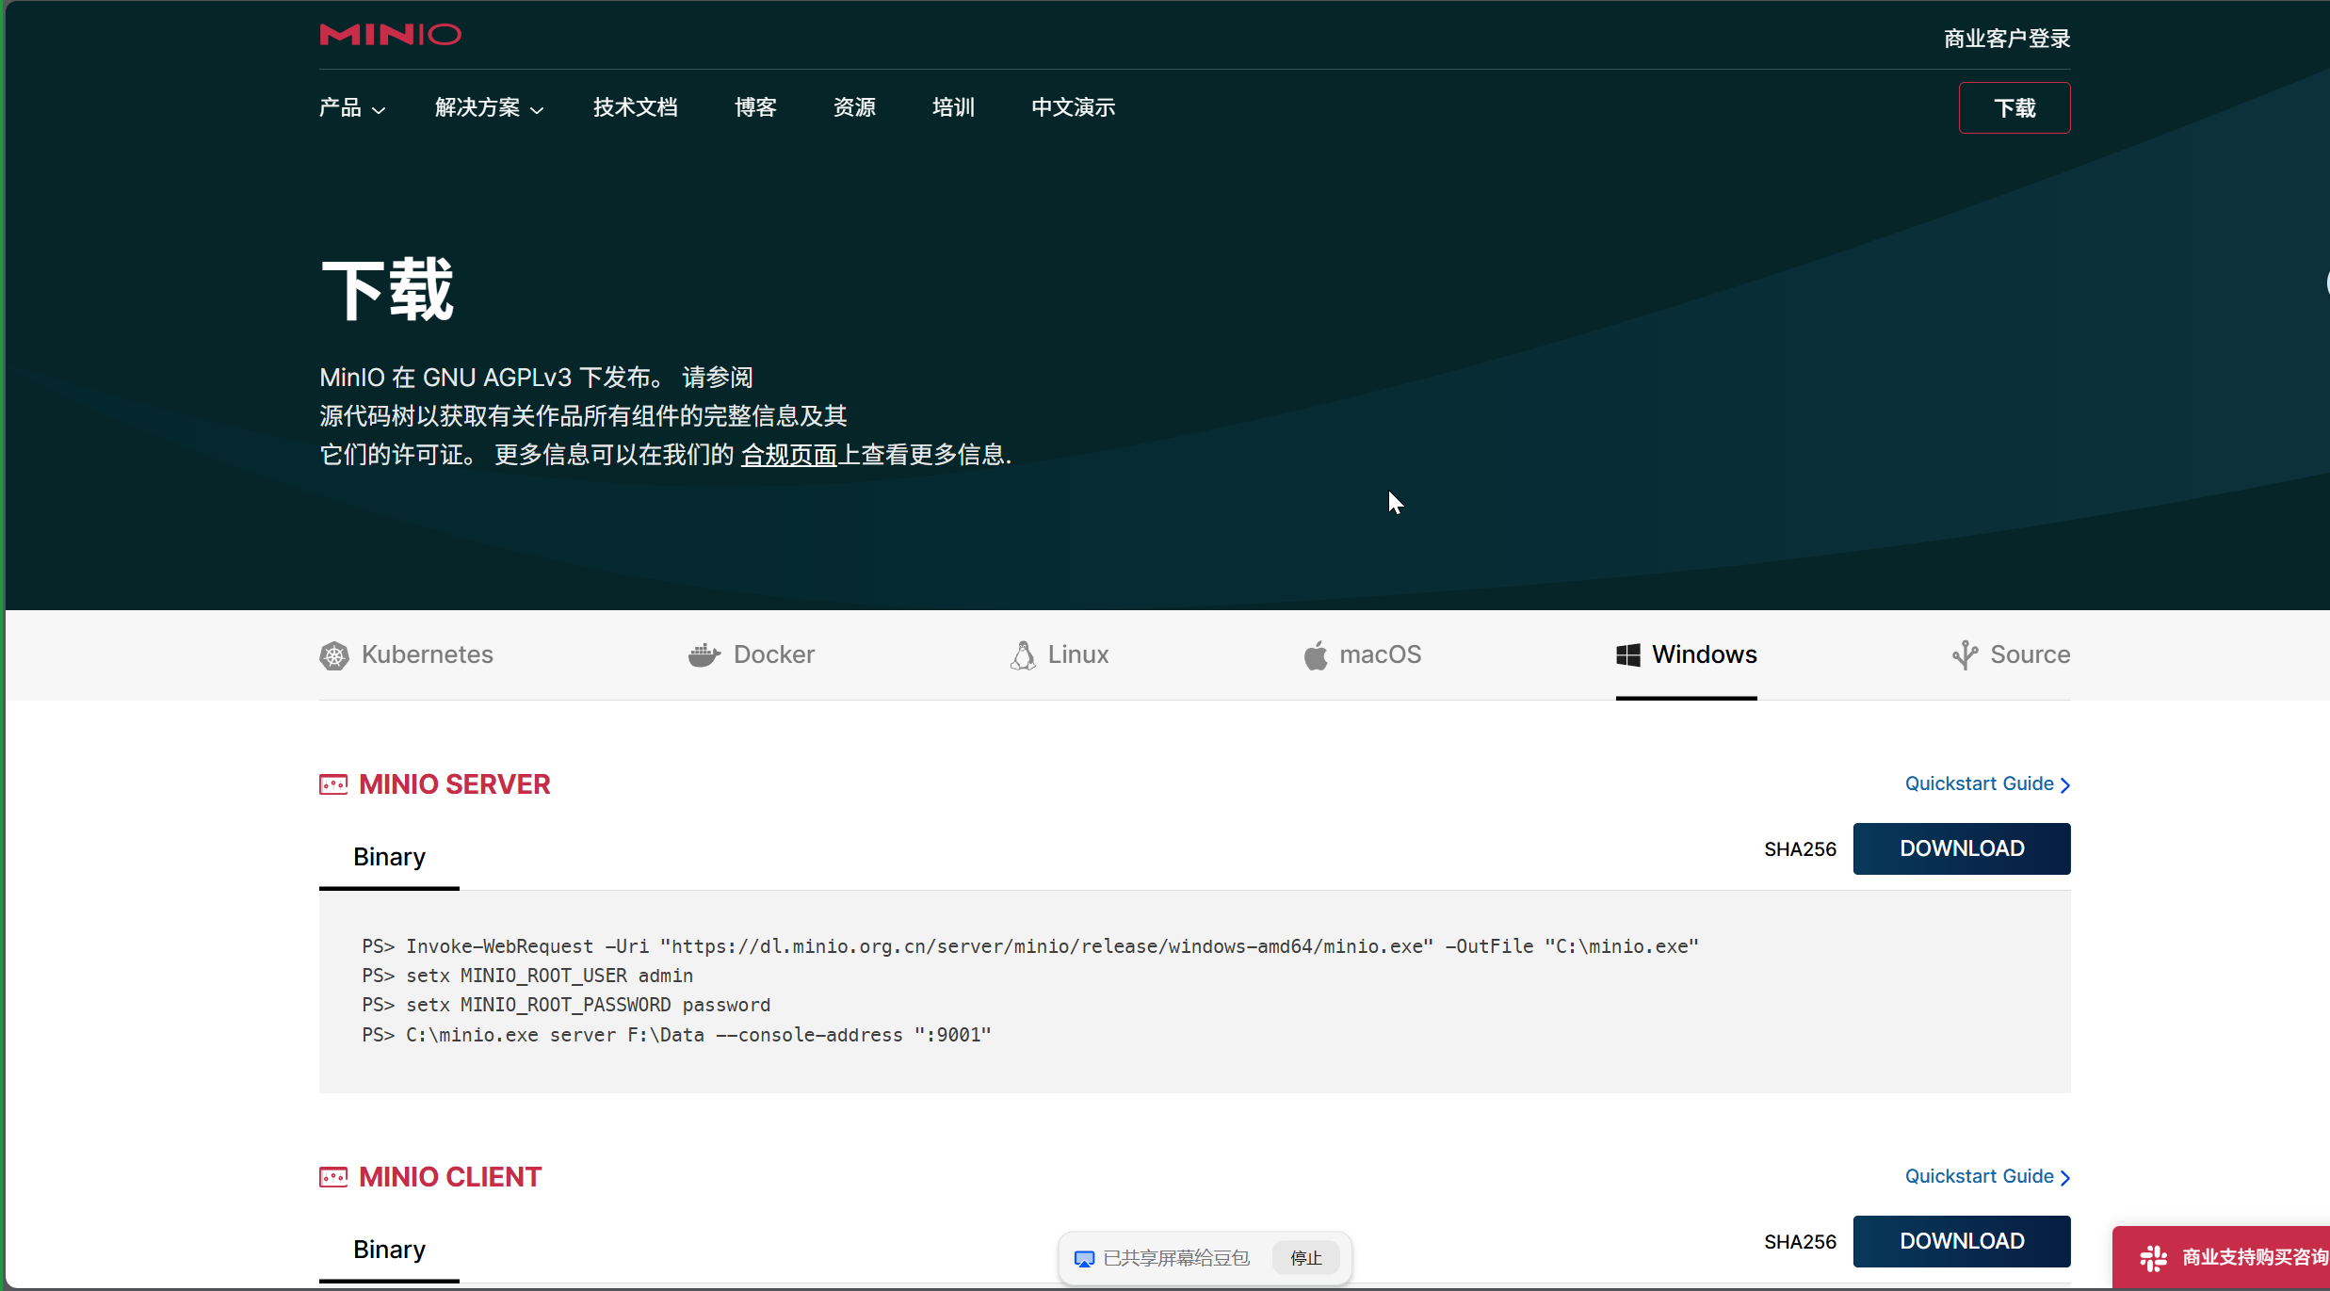This screenshot has width=2330, height=1291.
Task: Click the minio.exe server command line
Action: click(x=676, y=1036)
